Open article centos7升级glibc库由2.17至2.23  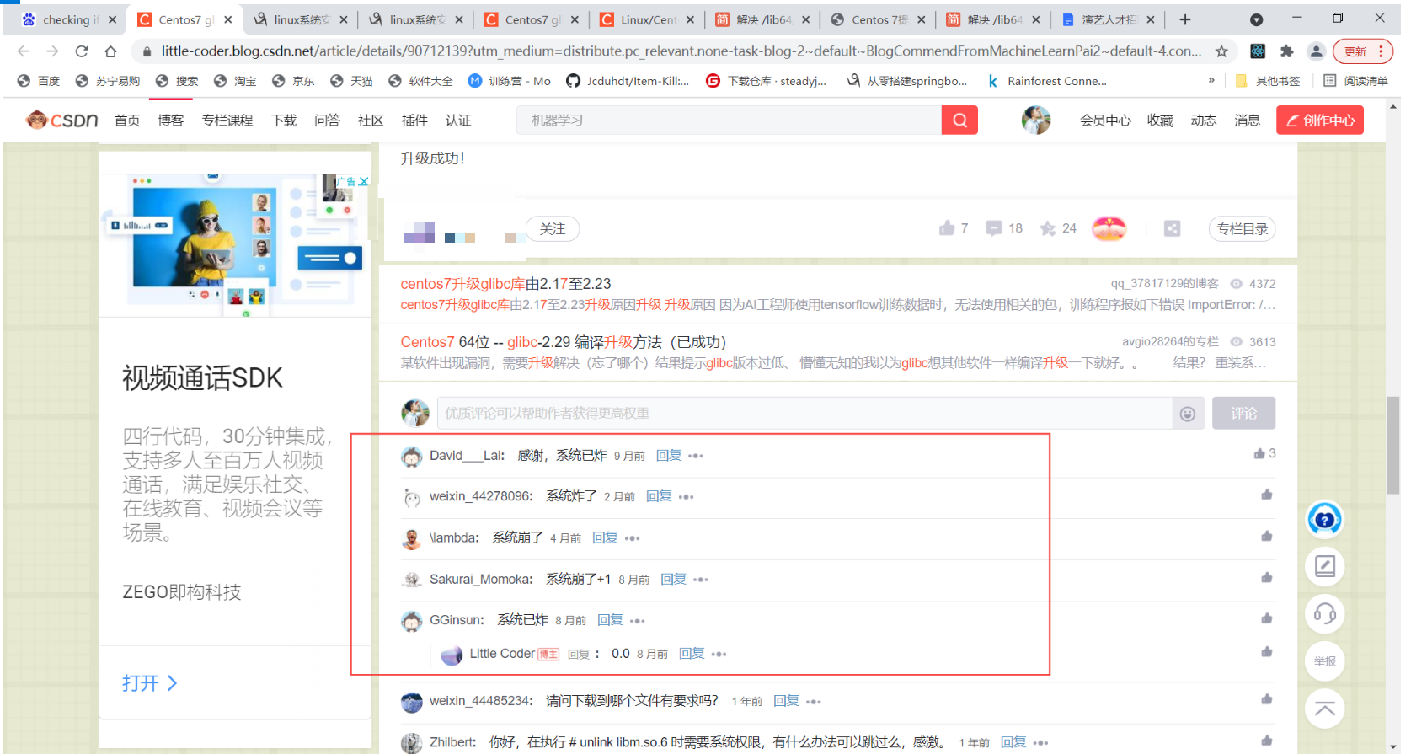505,284
